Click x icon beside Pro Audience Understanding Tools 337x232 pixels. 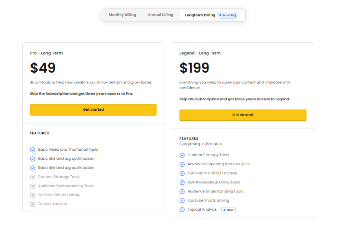tap(33, 186)
